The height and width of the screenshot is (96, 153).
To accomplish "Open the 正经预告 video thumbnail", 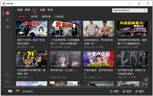I will point(65,29).
